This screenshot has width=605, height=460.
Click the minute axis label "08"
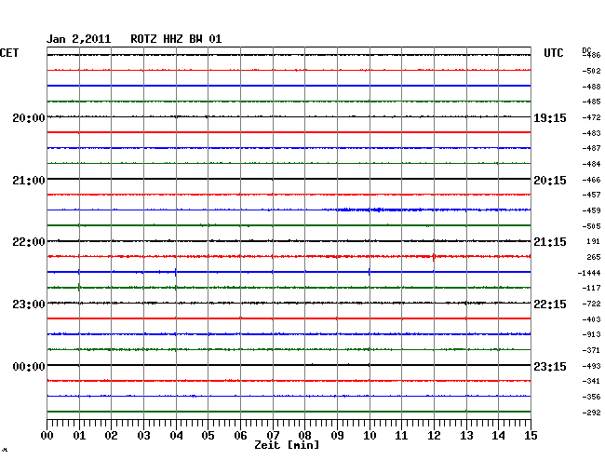pos(304,436)
